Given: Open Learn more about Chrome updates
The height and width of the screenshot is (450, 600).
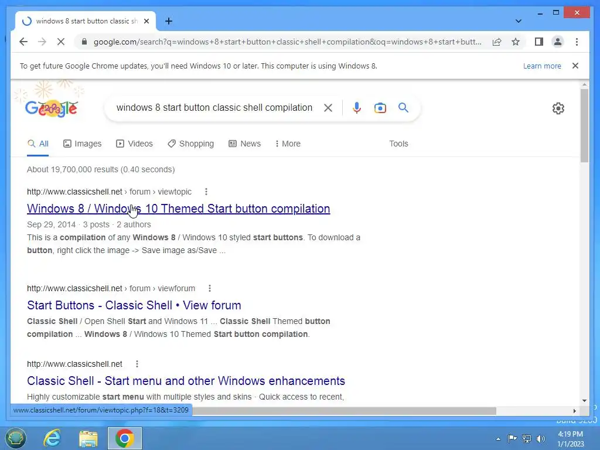Looking at the screenshot, I should (x=542, y=66).
